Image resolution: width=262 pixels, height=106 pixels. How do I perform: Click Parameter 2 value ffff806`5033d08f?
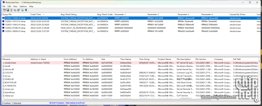(155, 18)
